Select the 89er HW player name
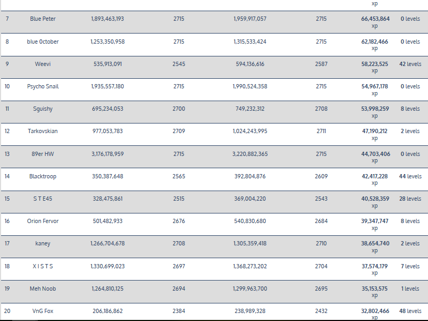Viewport: 428px width, 321px height. [43, 154]
